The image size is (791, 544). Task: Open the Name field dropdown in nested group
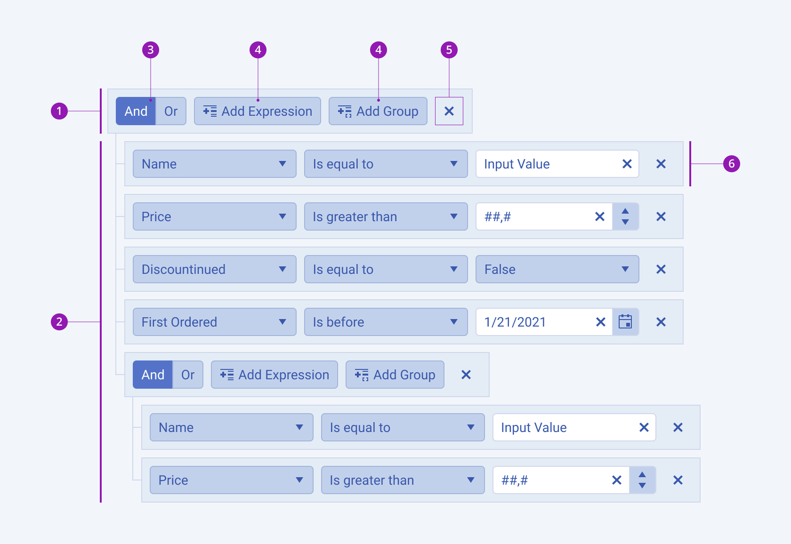pos(232,427)
